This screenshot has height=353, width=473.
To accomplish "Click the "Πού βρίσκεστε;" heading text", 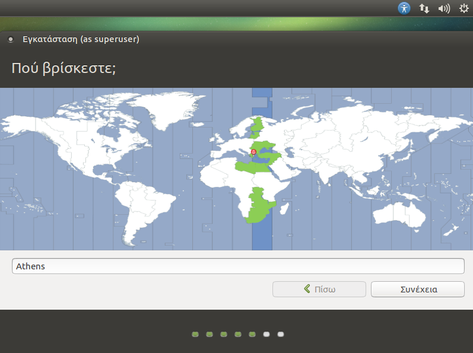I will click(x=64, y=68).
